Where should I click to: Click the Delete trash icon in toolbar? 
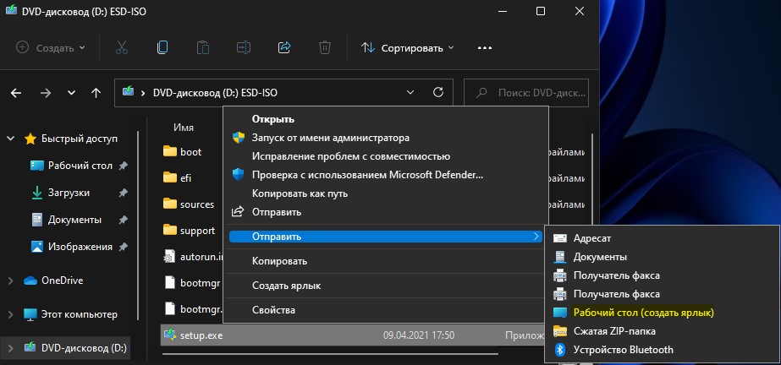pos(325,48)
